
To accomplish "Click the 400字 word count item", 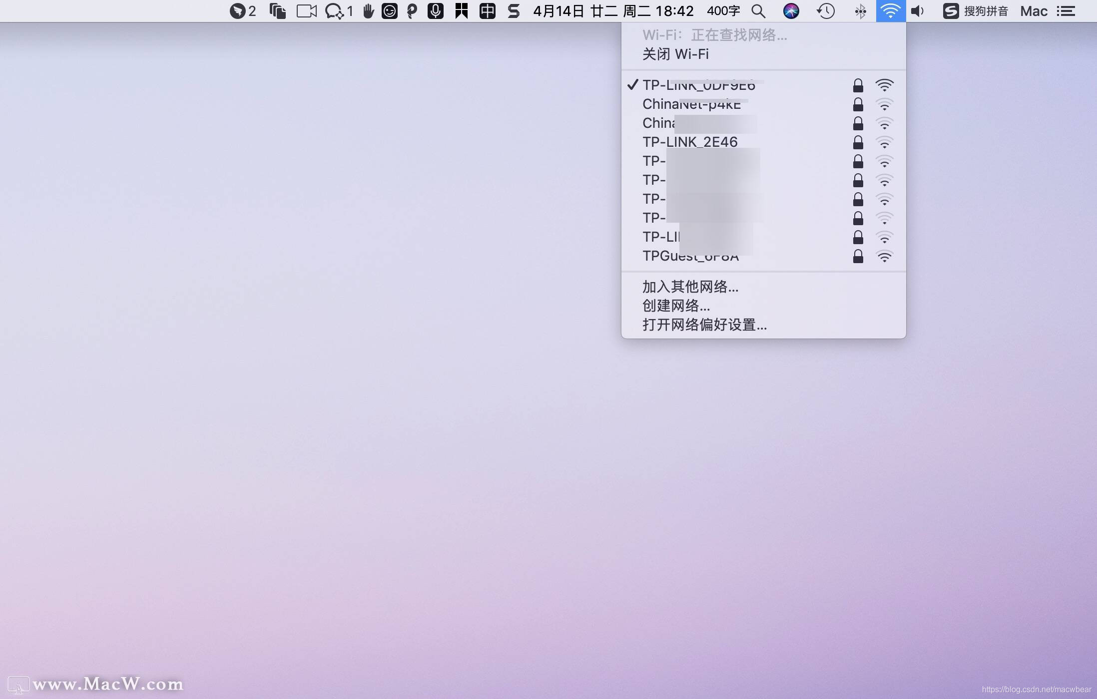I will (x=723, y=11).
